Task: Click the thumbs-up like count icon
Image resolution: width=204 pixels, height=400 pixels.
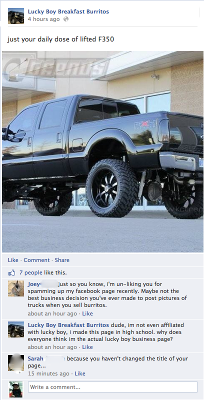Action: [11, 272]
